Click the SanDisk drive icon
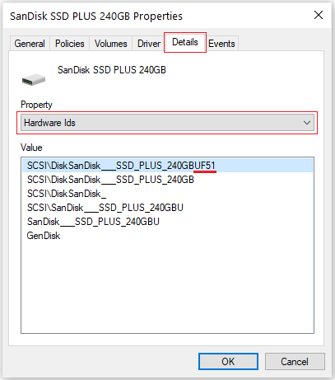 click(34, 79)
